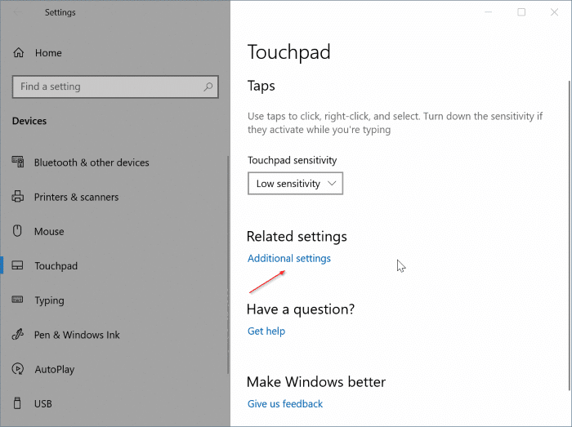Click the Devices category label
The height and width of the screenshot is (427, 572).
29,121
